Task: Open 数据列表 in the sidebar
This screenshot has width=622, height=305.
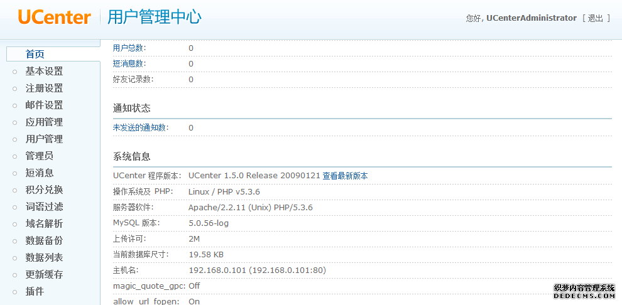Action: point(44,258)
